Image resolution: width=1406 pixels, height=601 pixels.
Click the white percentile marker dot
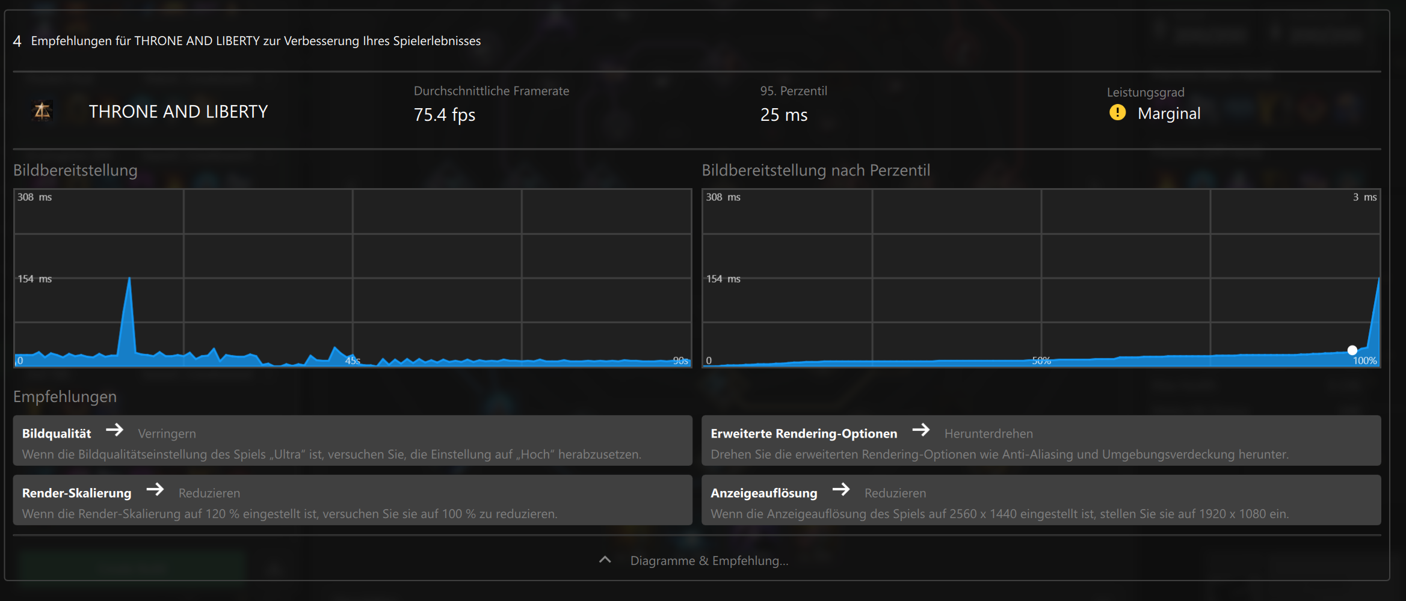point(1352,350)
